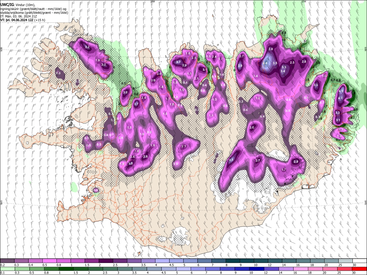Viewport: 367px width, 275px height.
Task: Select the royal blue 8–9 rain scale swatch
Action: [227, 269]
